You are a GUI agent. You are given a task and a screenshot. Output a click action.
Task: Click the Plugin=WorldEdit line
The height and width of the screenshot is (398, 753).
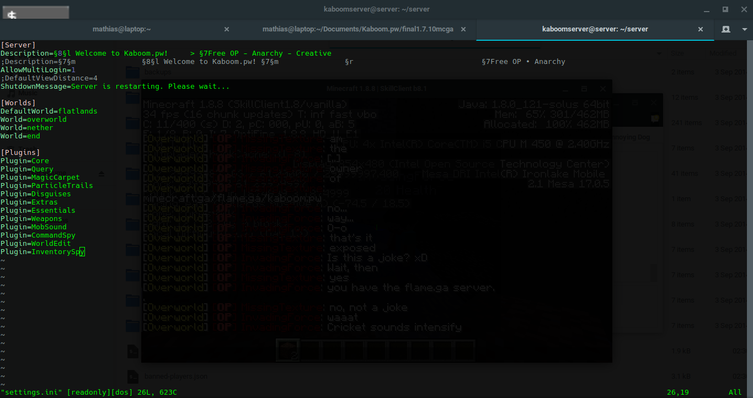point(36,244)
